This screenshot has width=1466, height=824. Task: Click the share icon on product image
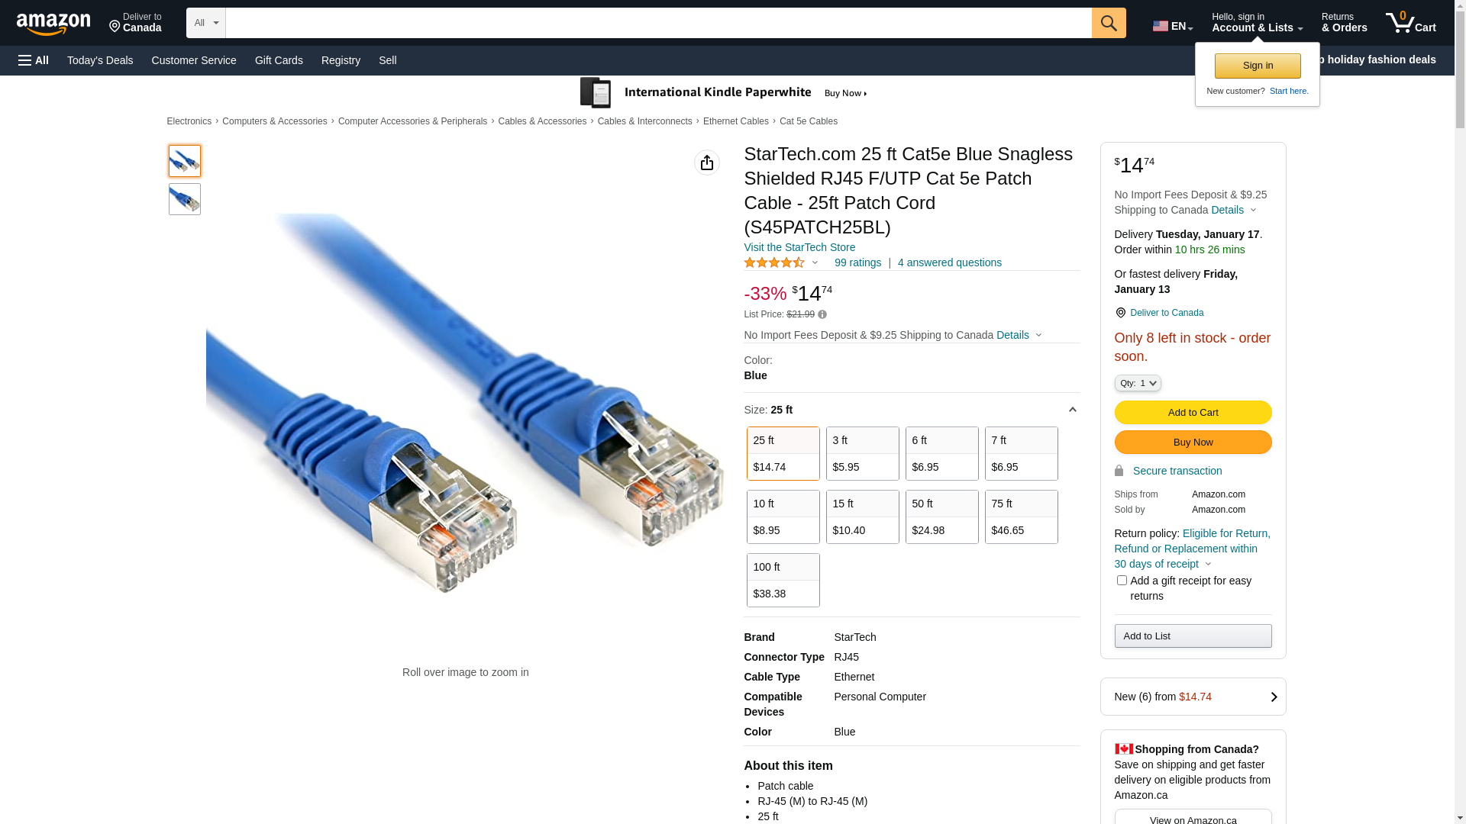pyautogui.click(x=707, y=163)
